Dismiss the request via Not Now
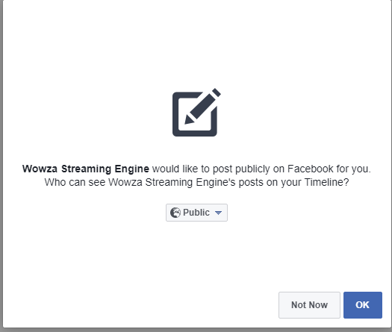The height and width of the screenshot is (332, 392). point(309,305)
